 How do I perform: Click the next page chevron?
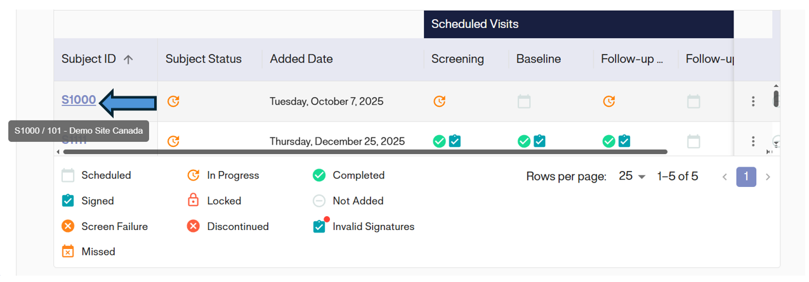(x=768, y=177)
